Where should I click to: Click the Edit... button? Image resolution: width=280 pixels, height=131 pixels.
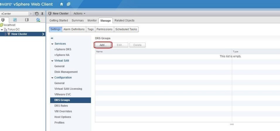tap(120, 45)
